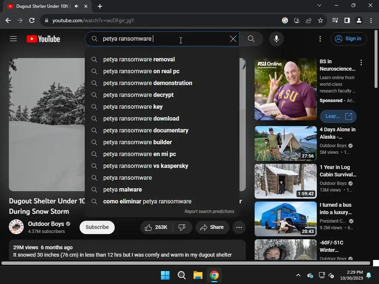The width and height of the screenshot is (379, 284).
Task: Open the Google account icon in the address bar
Action: (285, 21)
